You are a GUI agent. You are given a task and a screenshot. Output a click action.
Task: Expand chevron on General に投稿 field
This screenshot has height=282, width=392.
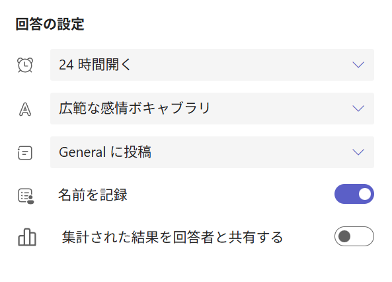tap(358, 152)
